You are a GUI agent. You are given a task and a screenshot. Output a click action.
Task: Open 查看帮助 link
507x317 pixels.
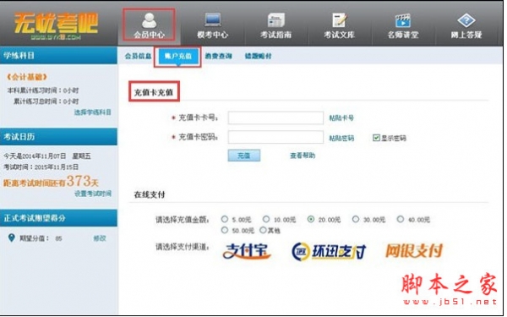click(x=303, y=156)
